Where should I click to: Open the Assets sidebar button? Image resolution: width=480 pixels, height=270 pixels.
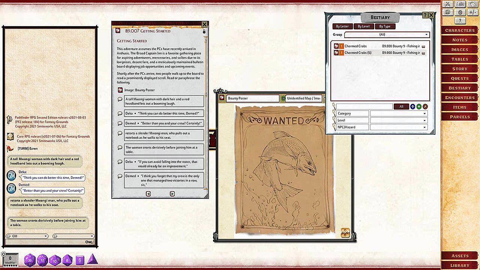[460, 256]
